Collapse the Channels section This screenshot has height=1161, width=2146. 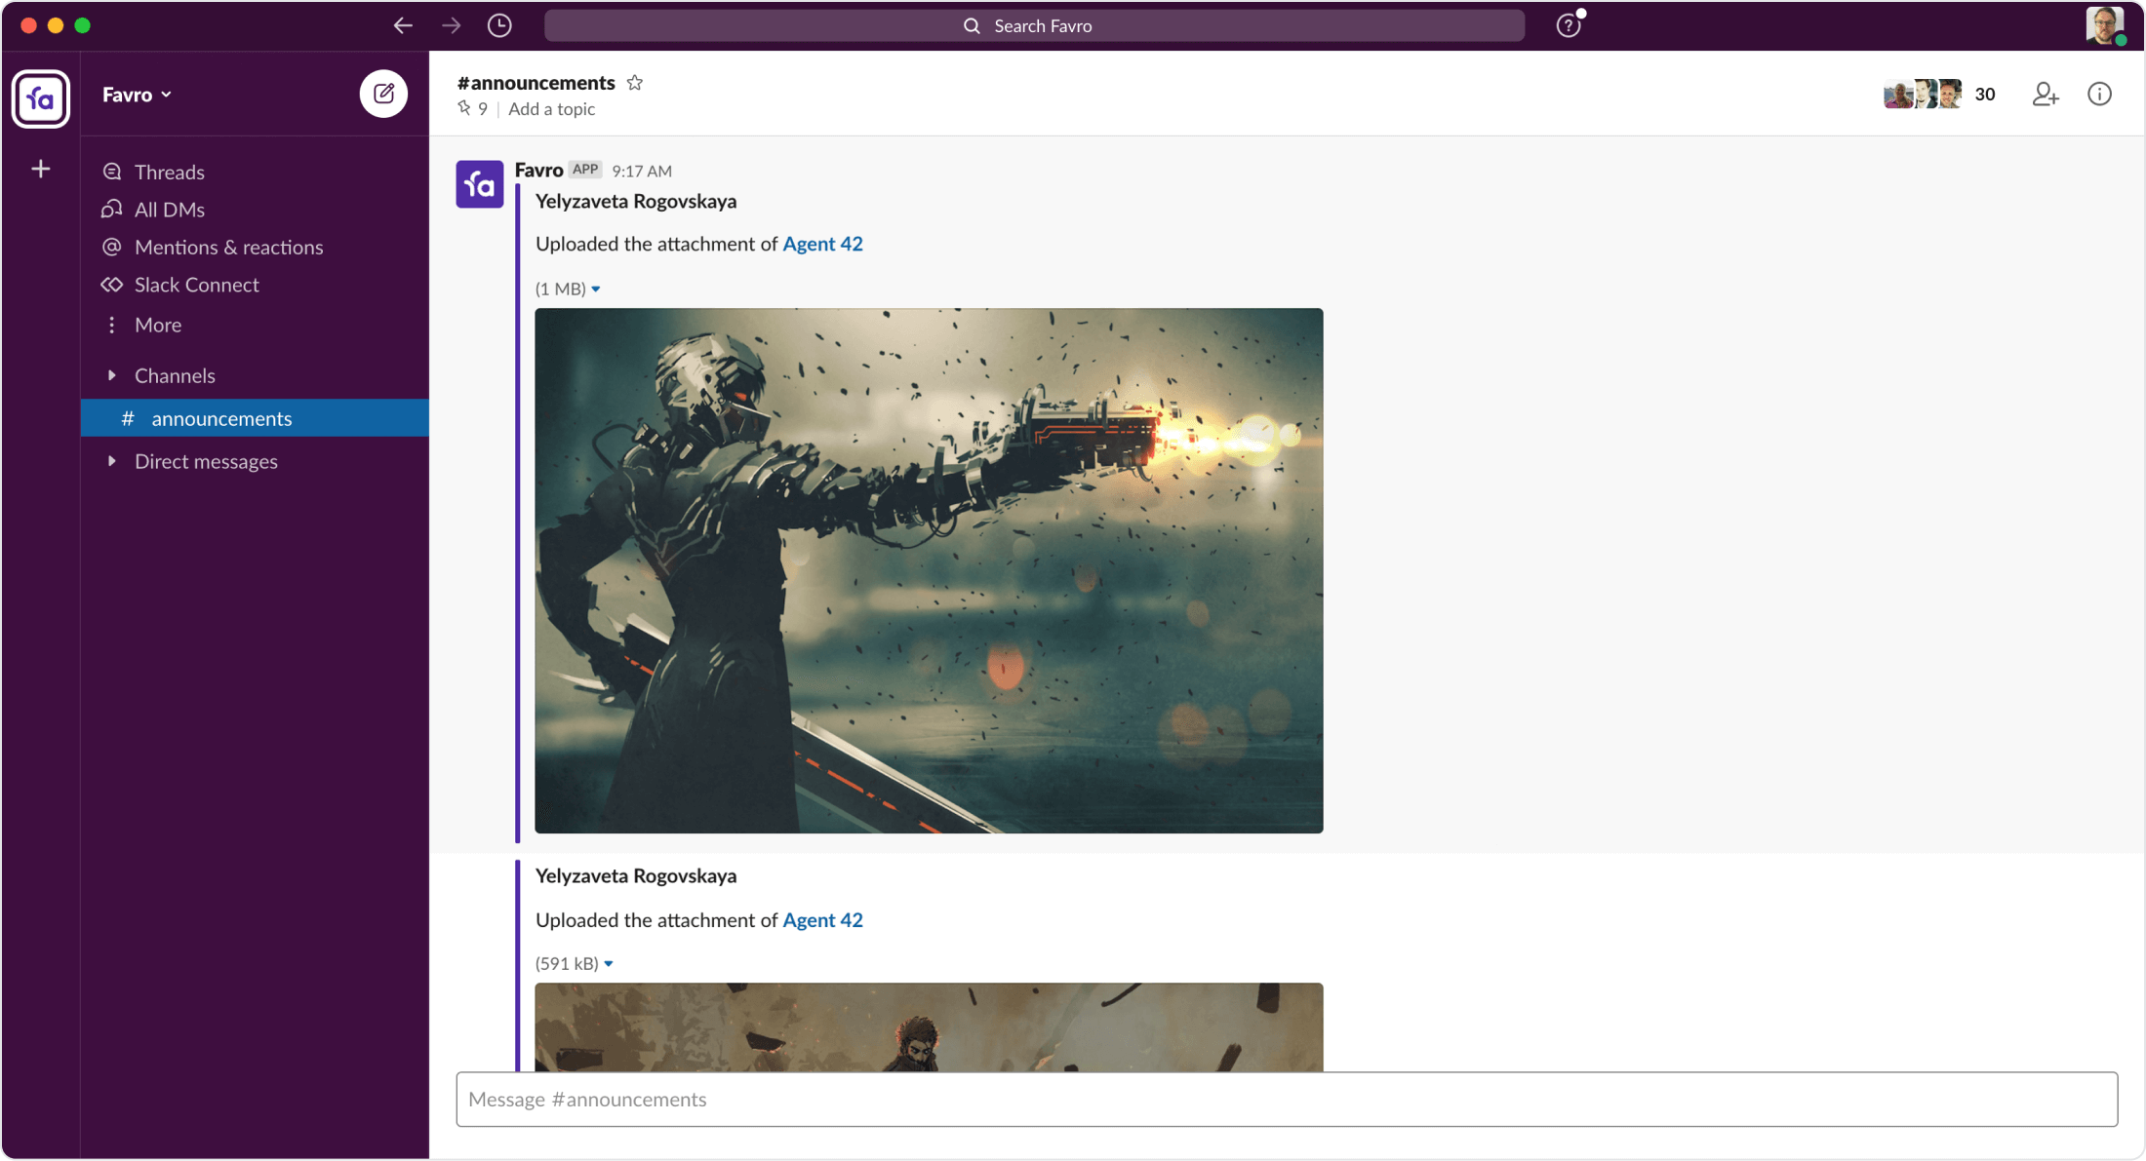click(x=110, y=375)
